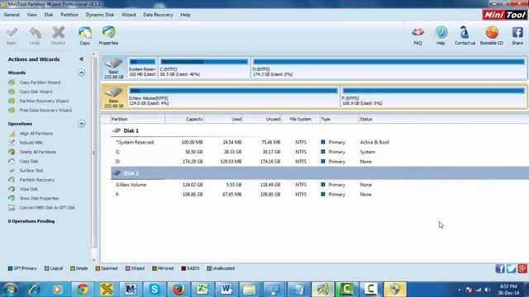Screen dimensions: 529x297
Task: Open the Dynamic Disk menu
Action: coord(99,15)
